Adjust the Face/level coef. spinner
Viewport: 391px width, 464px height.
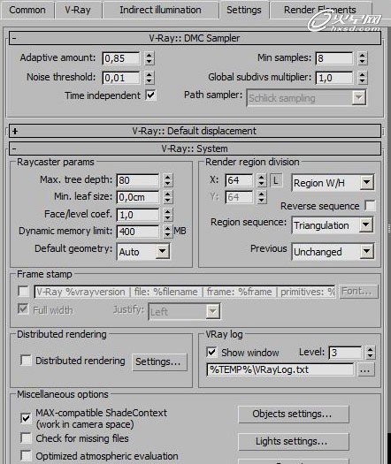click(x=168, y=215)
